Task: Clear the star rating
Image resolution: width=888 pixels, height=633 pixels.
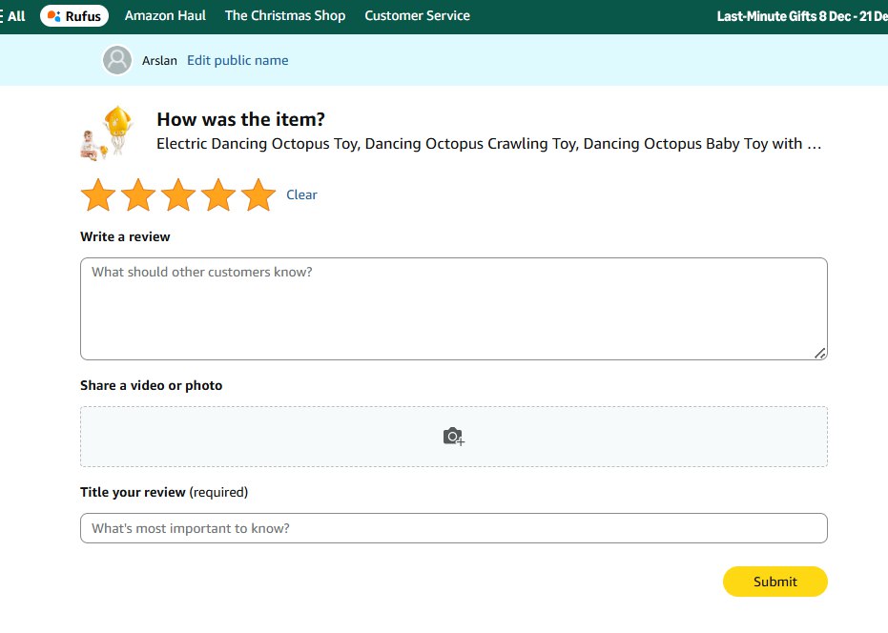Action: pos(301,194)
